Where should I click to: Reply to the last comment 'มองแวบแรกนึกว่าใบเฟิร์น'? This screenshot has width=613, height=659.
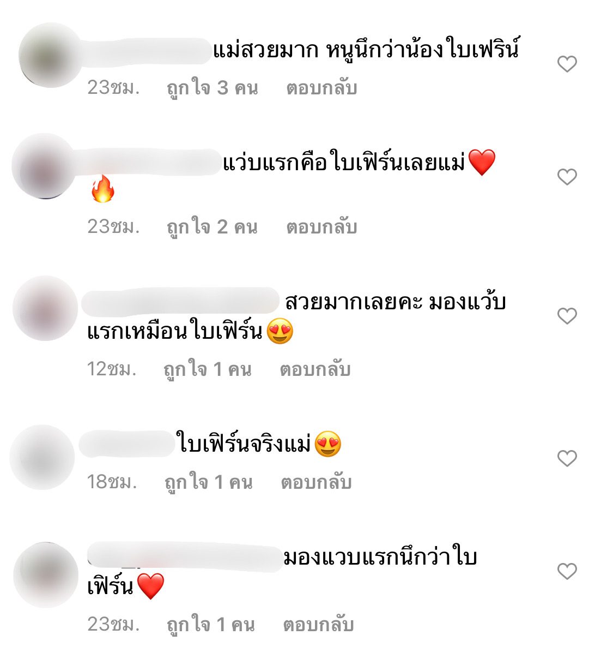tap(318, 625)
